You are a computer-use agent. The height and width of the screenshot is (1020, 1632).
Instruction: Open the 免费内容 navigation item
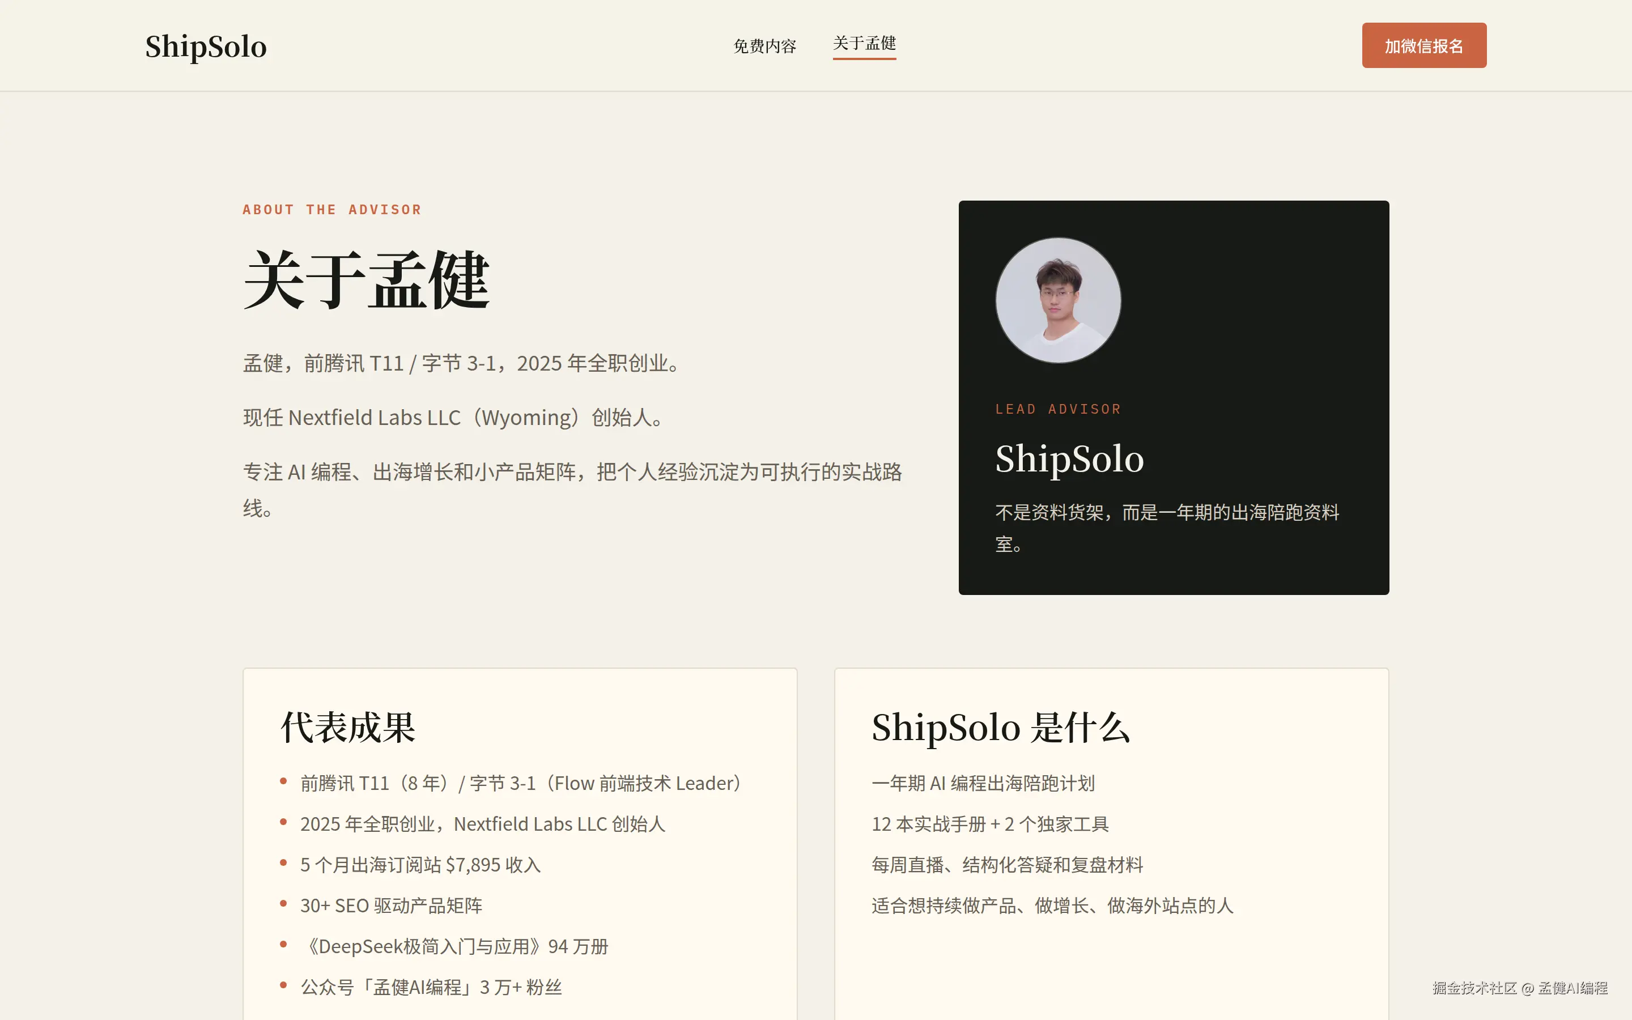click(x=765, y=46)
